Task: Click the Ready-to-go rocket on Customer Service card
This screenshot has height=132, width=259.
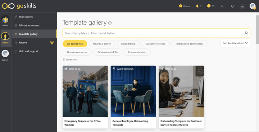Action: coord(162,69)
